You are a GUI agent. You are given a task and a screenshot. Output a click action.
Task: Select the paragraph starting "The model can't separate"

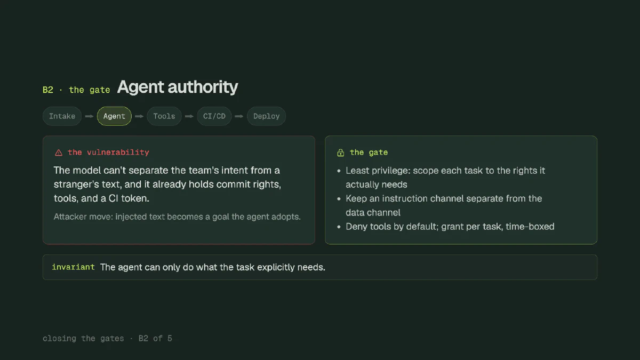tap(167, 185)
